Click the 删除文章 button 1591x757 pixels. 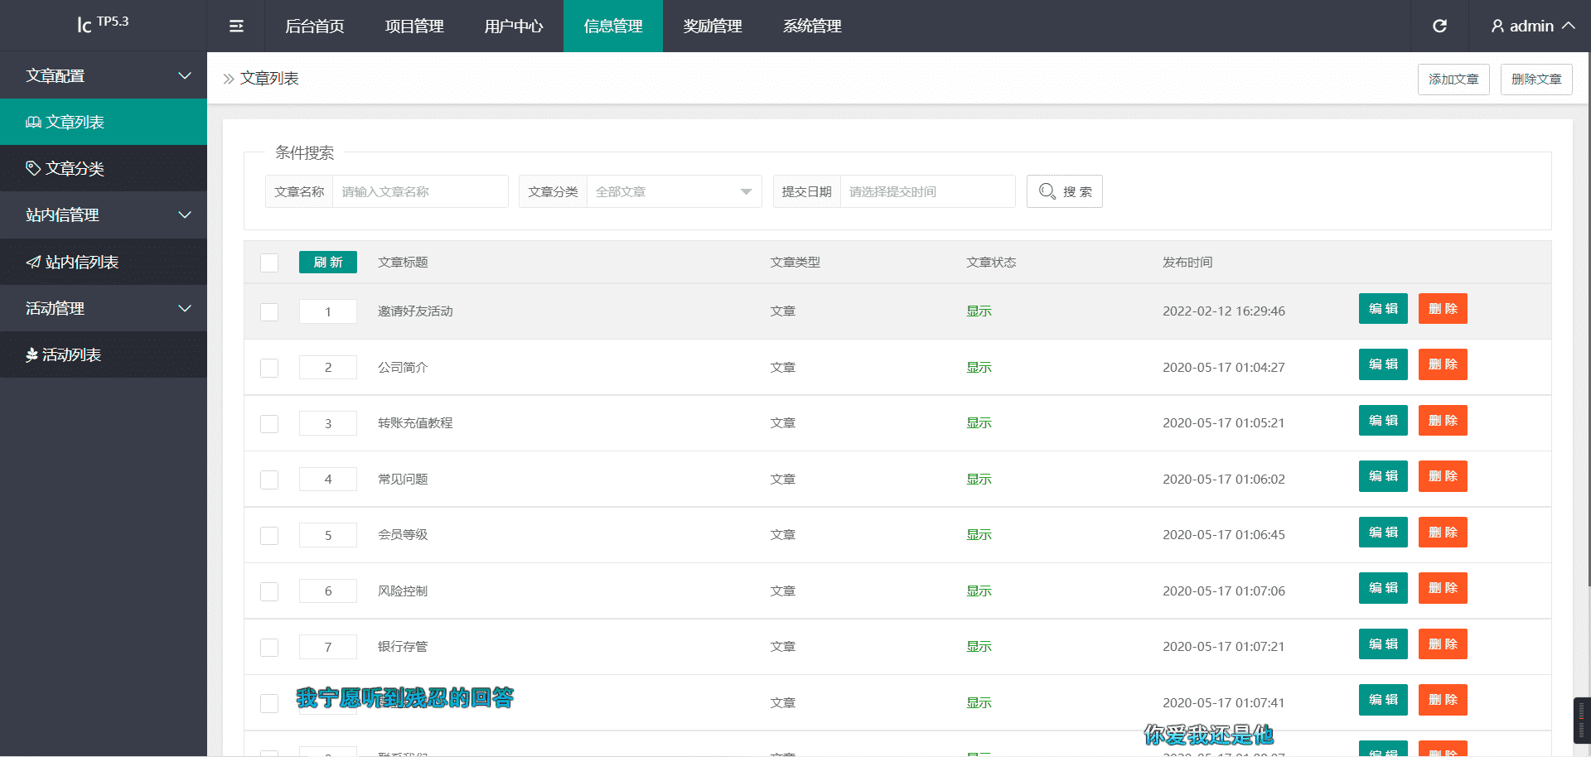click(x=1536, y=80)
